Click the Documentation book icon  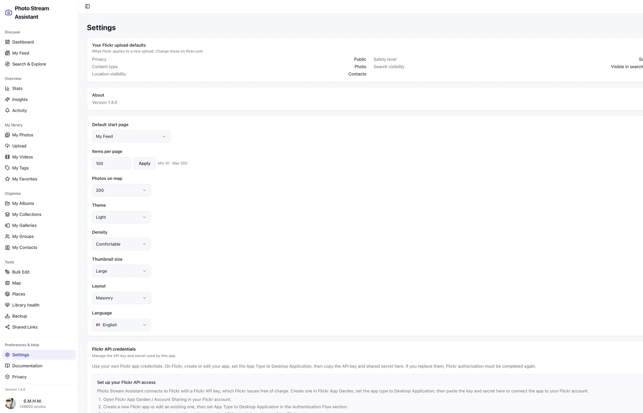pos(8,366)
